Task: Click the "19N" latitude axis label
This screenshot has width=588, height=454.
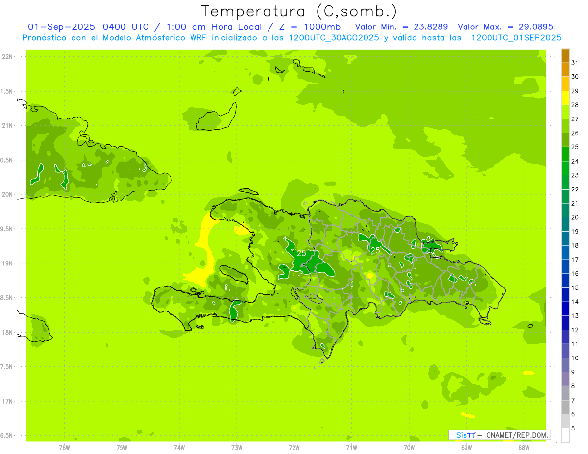Action: click(x=8, y=263)
